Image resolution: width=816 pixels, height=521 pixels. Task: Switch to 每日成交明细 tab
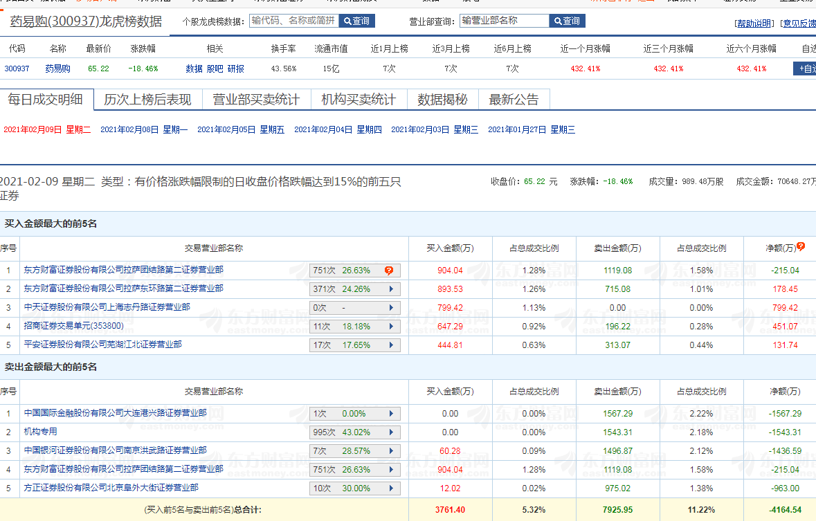pyautogui.click(x=46, y=100)
